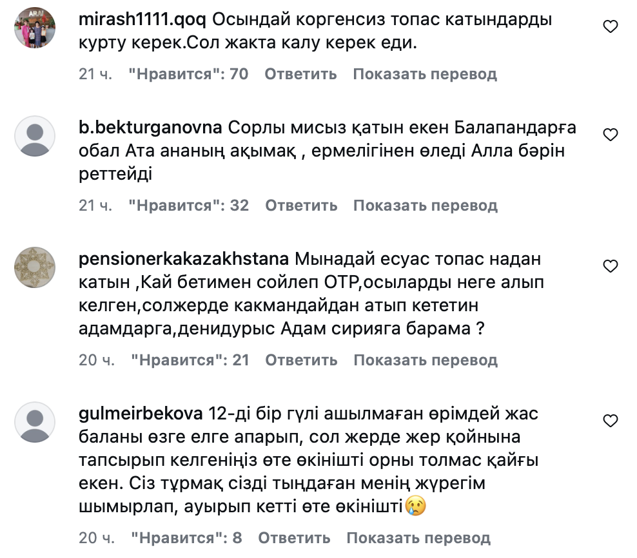Open username link mirash1111.qoq
637x558 pixels.
tap(142, 19)
